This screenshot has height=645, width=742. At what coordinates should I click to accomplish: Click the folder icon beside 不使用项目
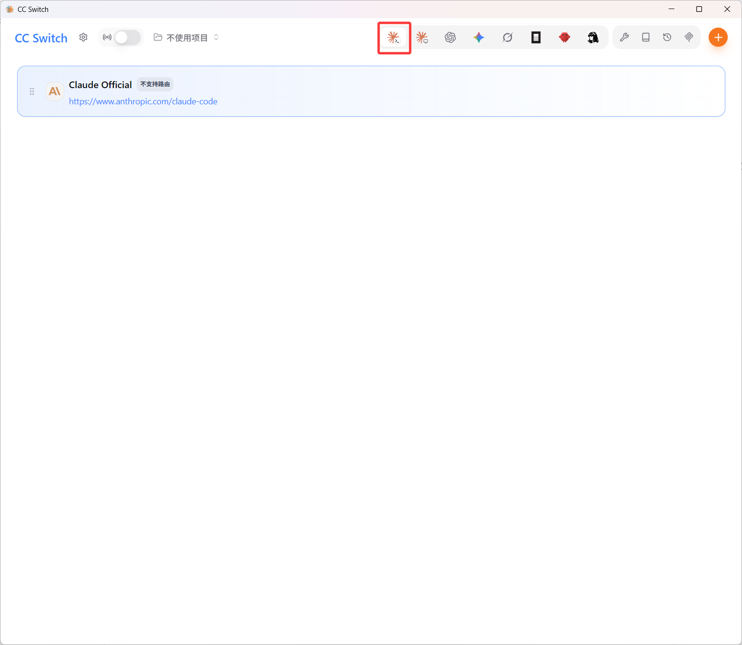pyautogui.click(x=158, y=37)
